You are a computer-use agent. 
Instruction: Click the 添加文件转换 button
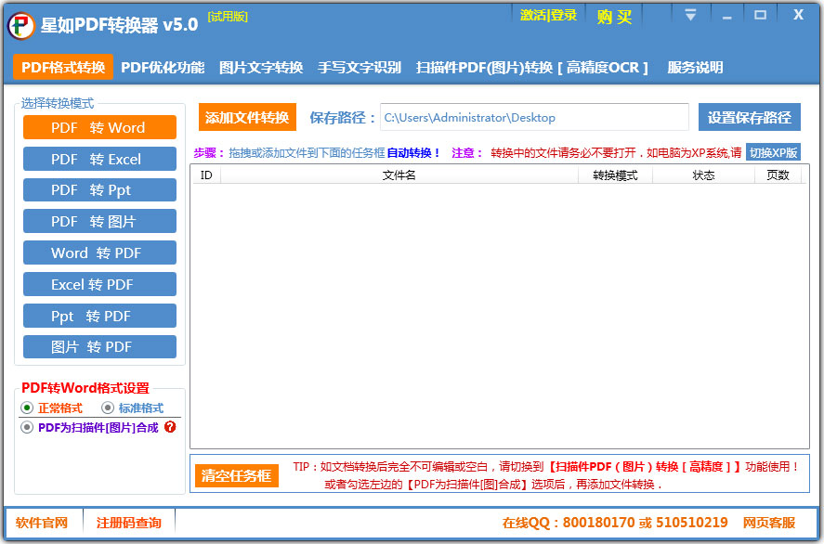[x=247, y=117]
